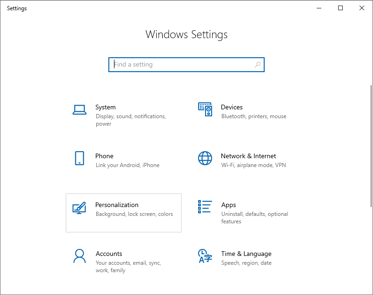Open Phone settings title

coord(104,156)
